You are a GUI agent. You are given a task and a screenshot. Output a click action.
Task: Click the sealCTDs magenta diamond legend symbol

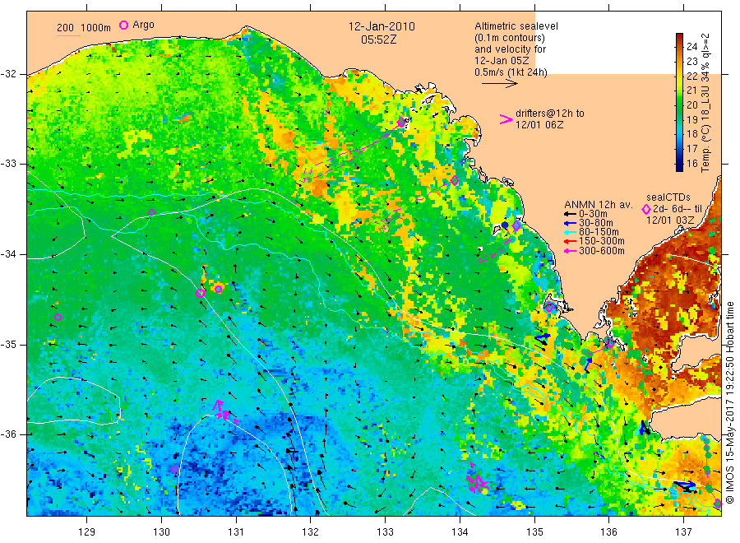pos(646,209)
